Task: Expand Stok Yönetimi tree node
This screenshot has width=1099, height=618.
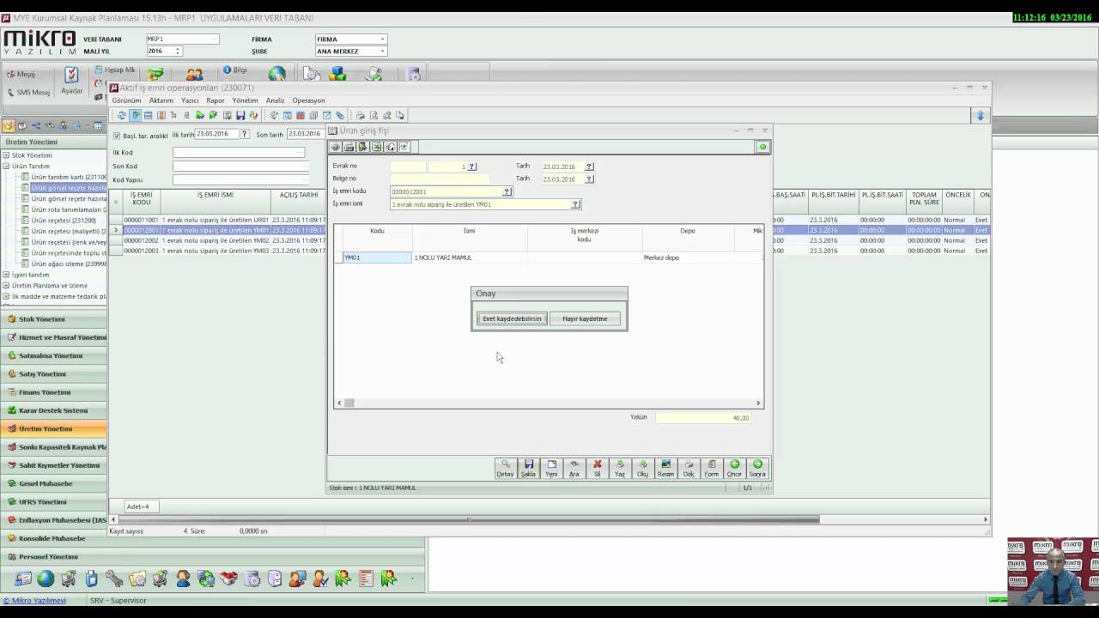Action: point(6,155)
